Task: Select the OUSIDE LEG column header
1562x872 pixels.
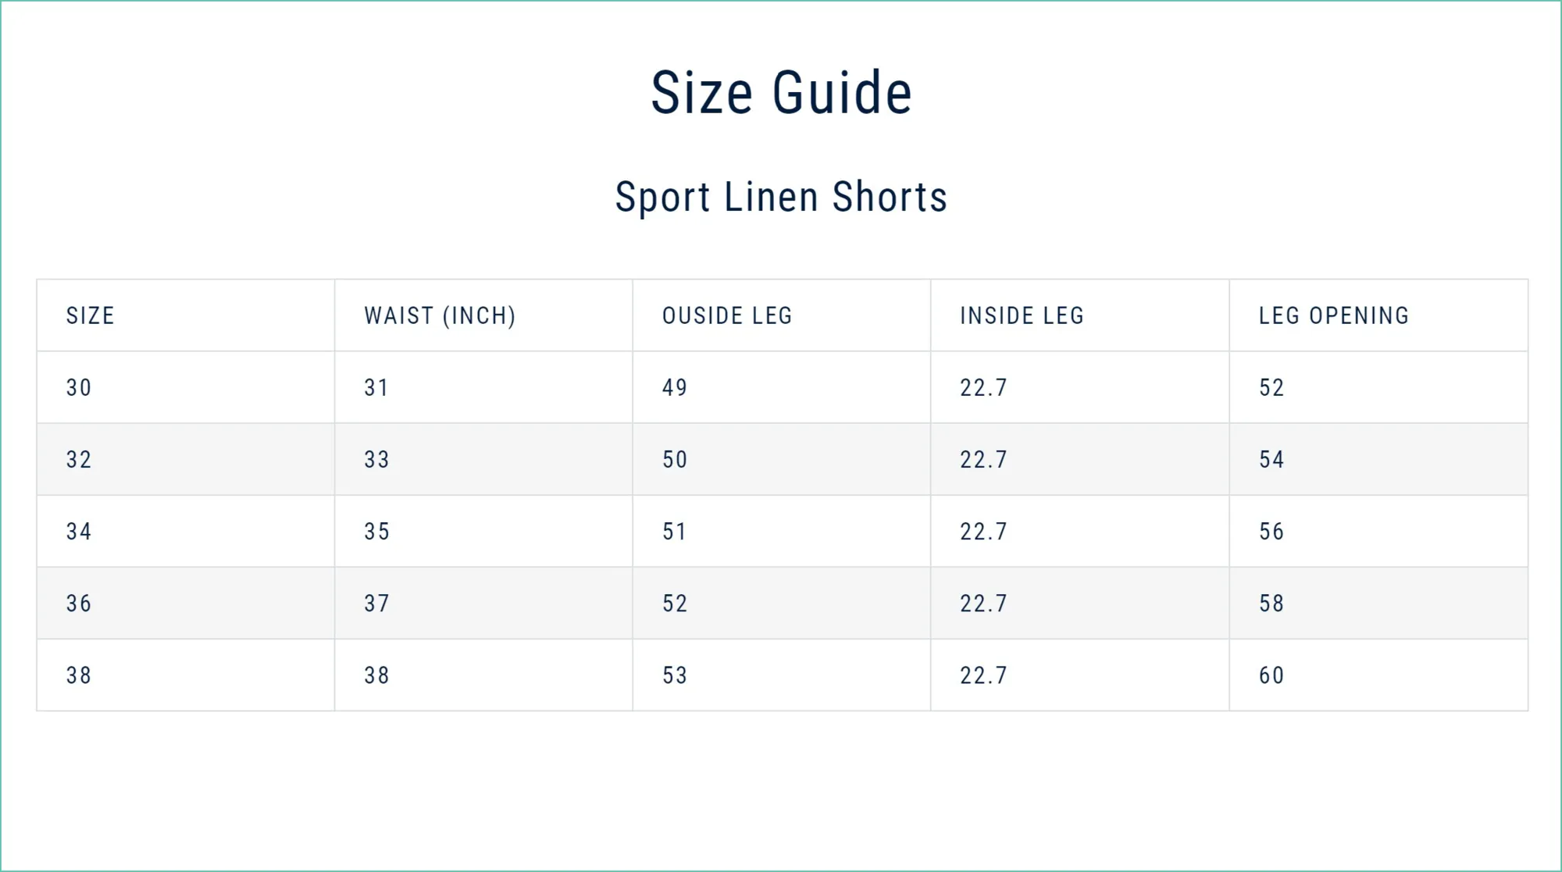Action: click(727, 315)
